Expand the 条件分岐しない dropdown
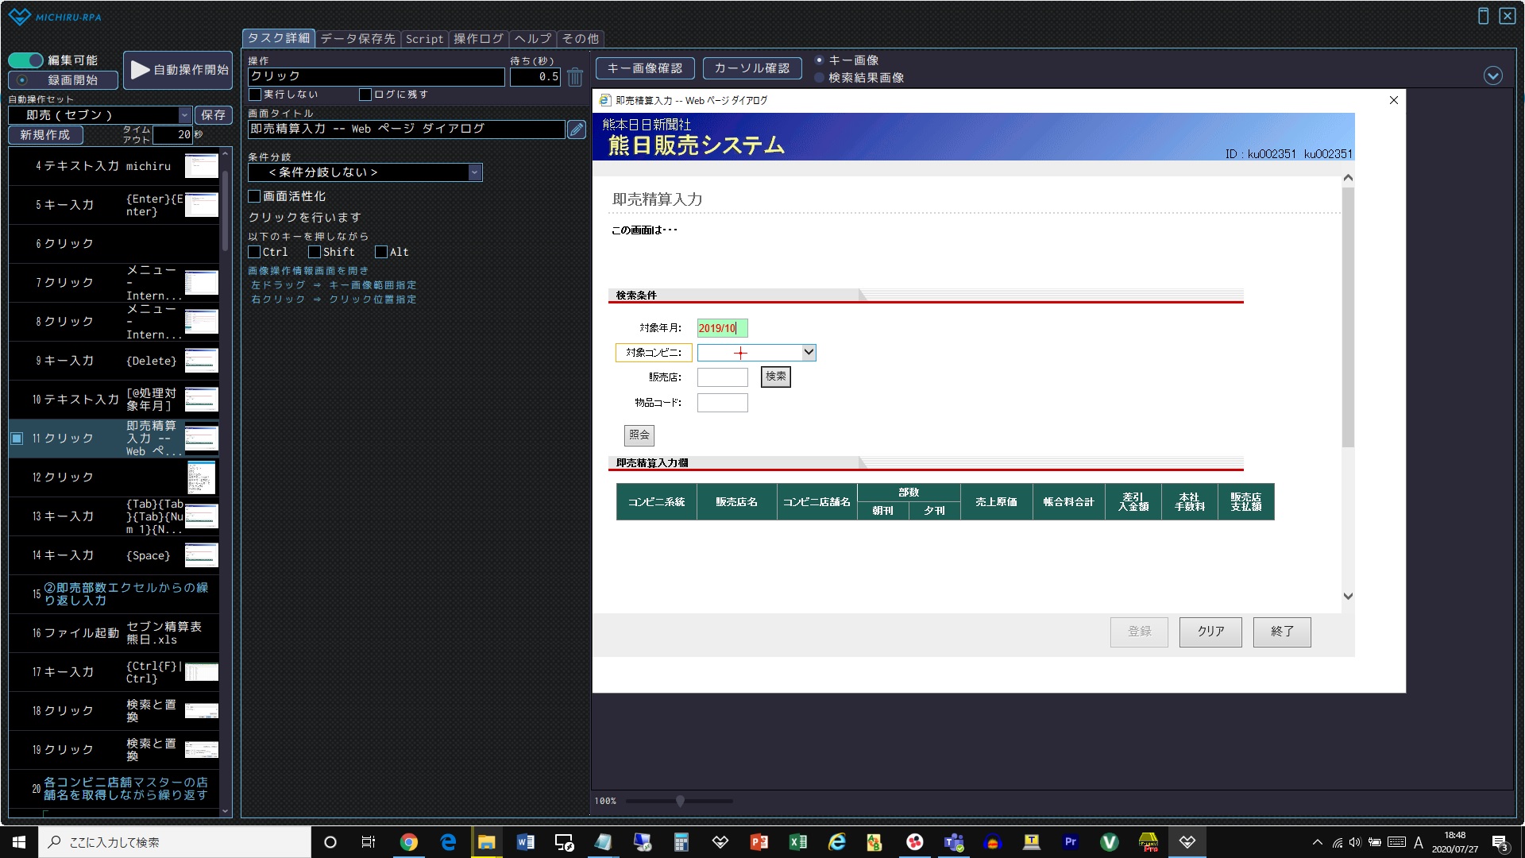The height and width of the screenshot is (858, 1525). [474, 172]
